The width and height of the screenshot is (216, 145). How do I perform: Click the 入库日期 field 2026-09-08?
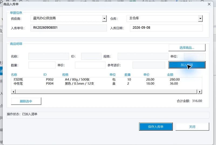pos(166,28)
